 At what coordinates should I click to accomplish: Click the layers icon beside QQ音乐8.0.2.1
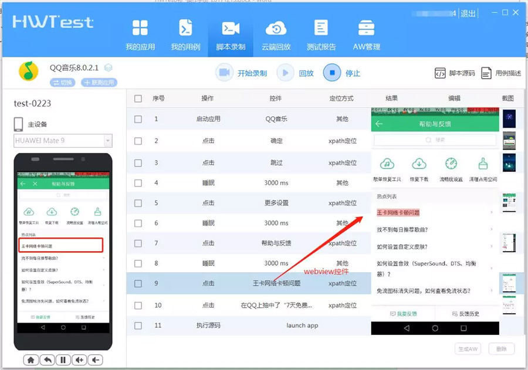(x=108, y=68)
